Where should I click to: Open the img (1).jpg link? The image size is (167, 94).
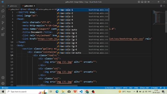[x=64, y=62]
